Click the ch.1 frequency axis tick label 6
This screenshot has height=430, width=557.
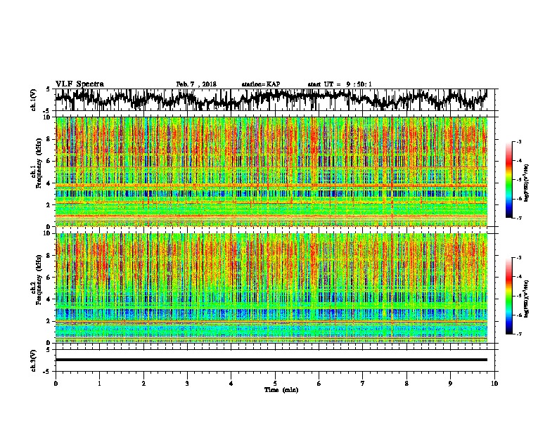(x=49, y=161)
